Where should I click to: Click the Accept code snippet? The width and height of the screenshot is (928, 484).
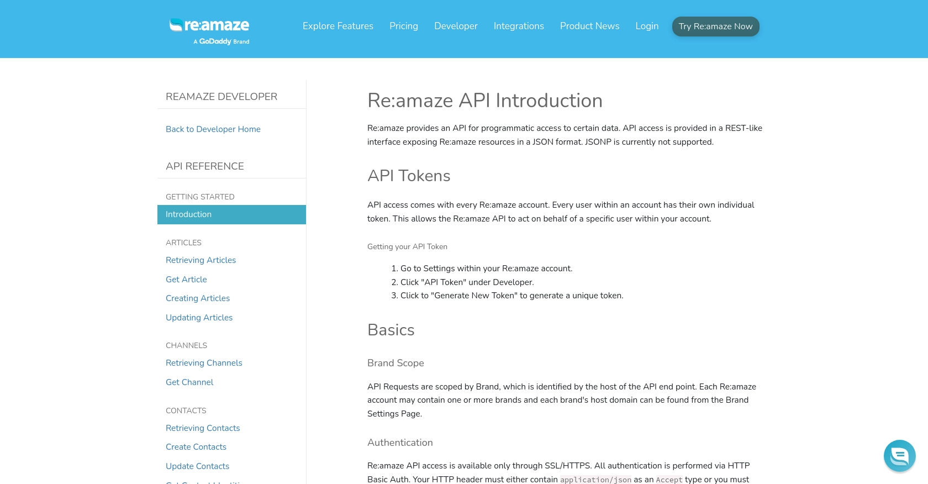[669, 480]
